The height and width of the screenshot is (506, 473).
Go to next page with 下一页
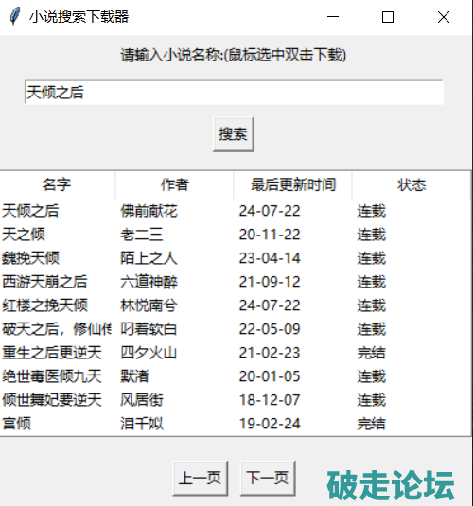268,478
